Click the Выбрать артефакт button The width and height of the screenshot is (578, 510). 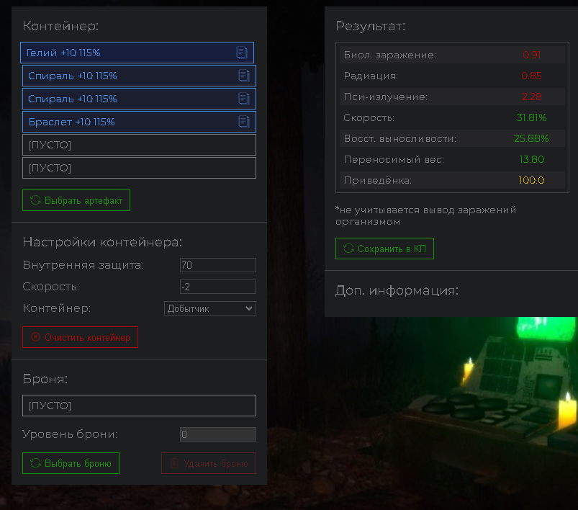coord(76,200)
